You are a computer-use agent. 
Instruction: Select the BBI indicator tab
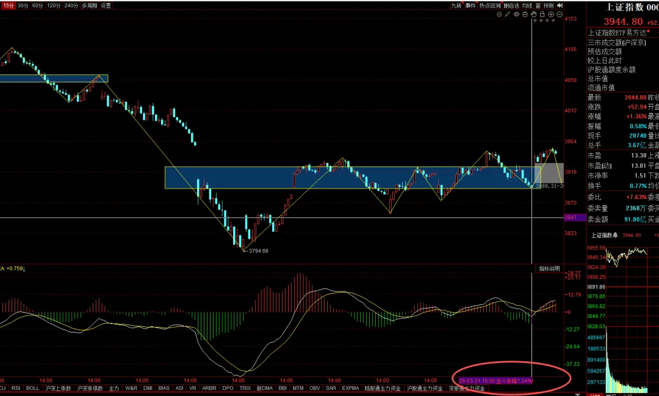click(x=283, y=388)
